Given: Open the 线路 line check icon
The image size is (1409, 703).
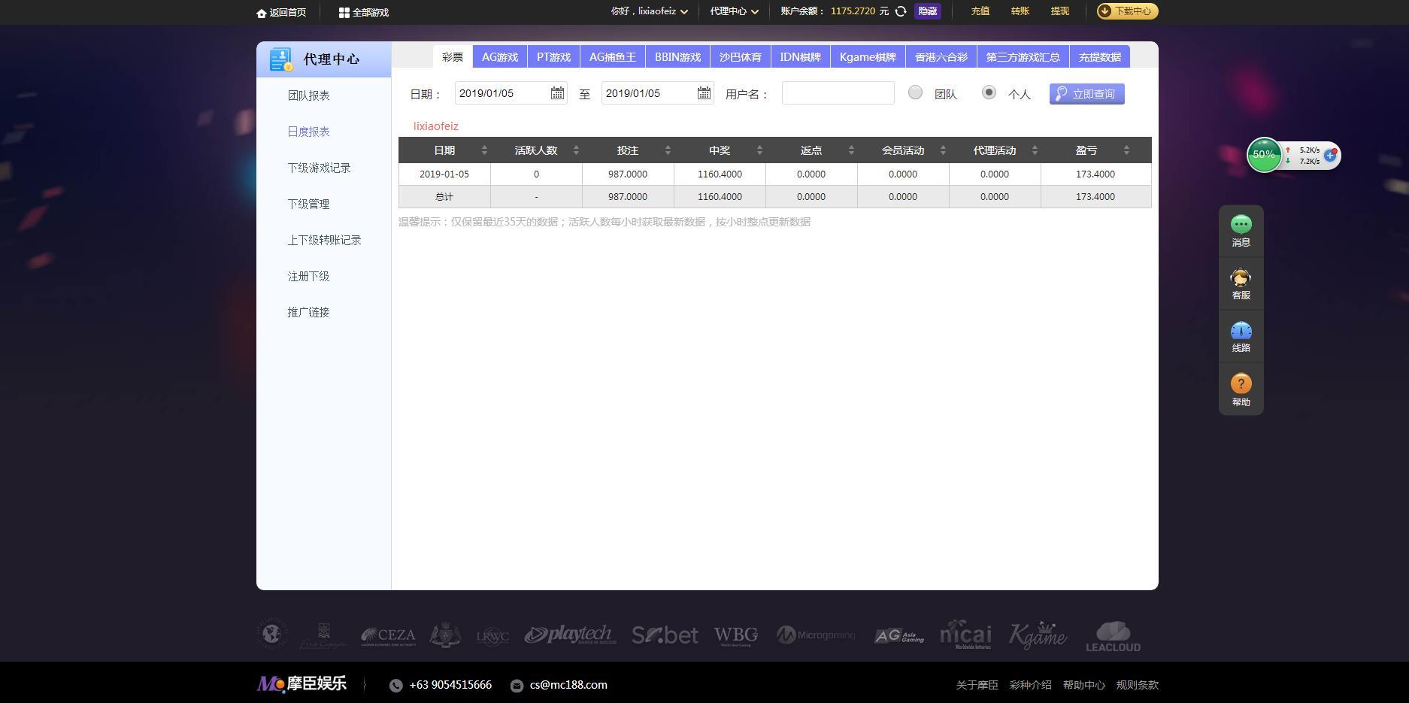Looking at the screenshot, I should click(1240, 332).
